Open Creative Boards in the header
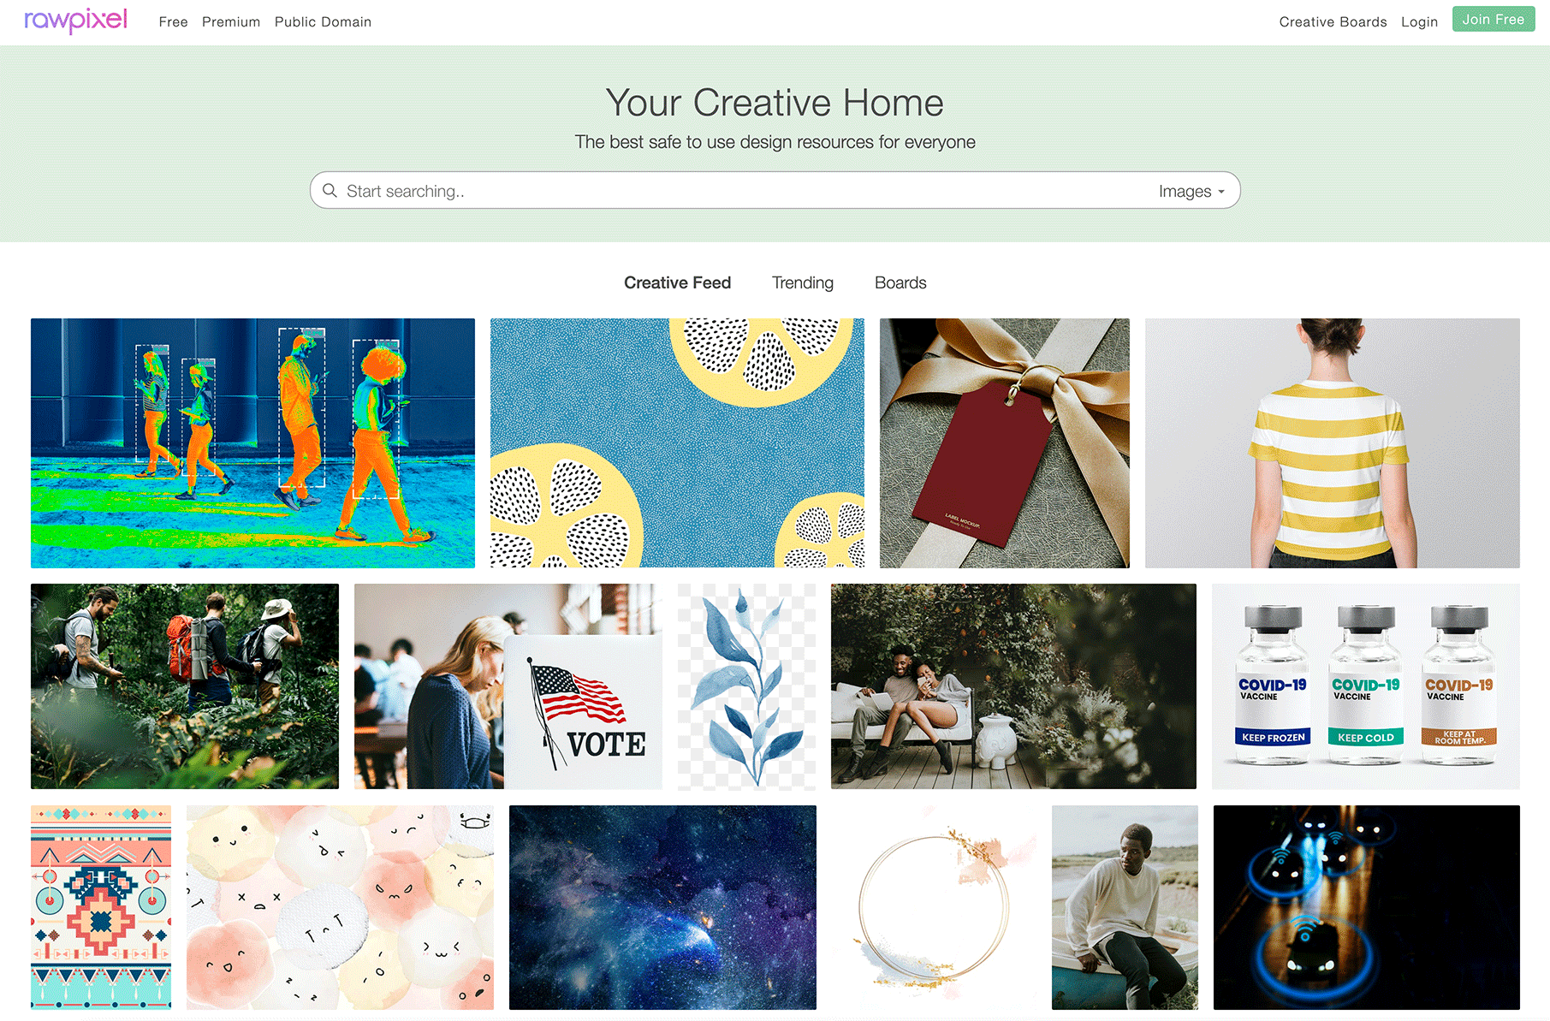The image size is (1550, 1021). [1333, 21]
